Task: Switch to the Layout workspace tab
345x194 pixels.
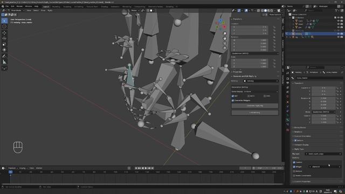Action: click(46, 6)
